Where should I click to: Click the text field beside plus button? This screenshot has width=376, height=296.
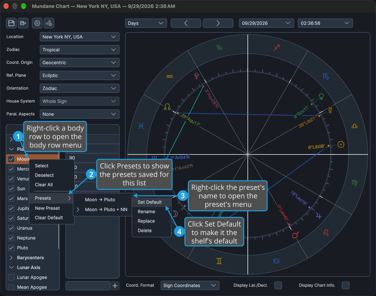coord(88,286)
